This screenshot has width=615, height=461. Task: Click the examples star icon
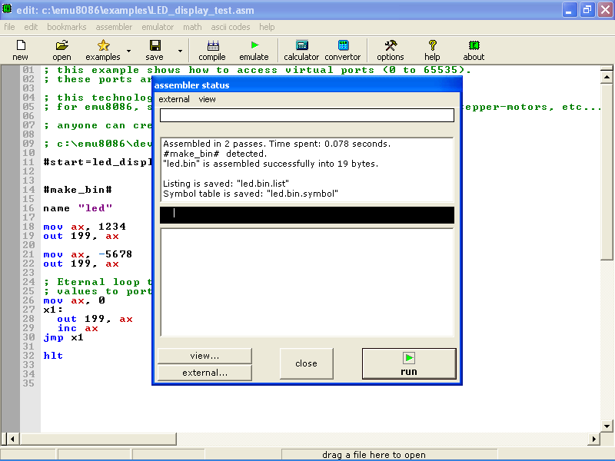pos(103,46)
